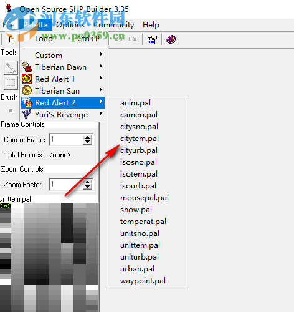Viewport: 294px width, 312px height.
Task: Select temperat.pal palette
Action: 147,222
